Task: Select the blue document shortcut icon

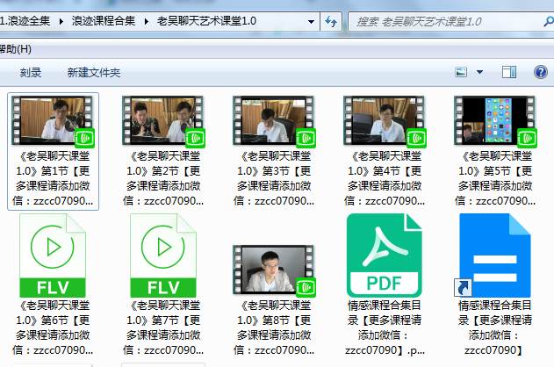Action: tap(495, 255)
